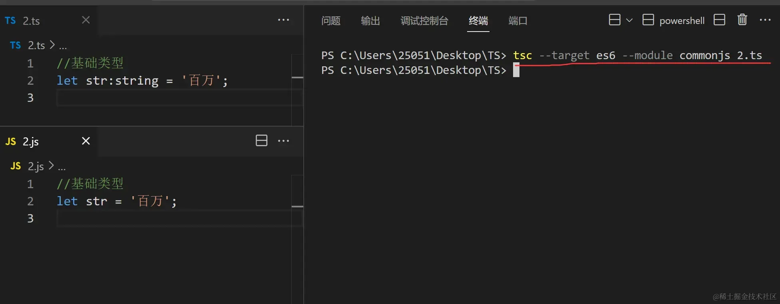Viewport: 780px width, 304px height.
Task: Expand the 2.js breadcrumb chevron
Action: pos(51,165)
